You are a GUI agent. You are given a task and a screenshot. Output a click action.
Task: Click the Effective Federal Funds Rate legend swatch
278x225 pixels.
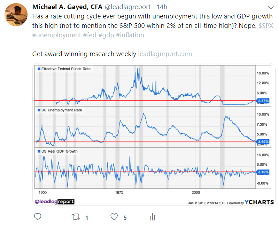pyautogui.click(x=39, y=69)
